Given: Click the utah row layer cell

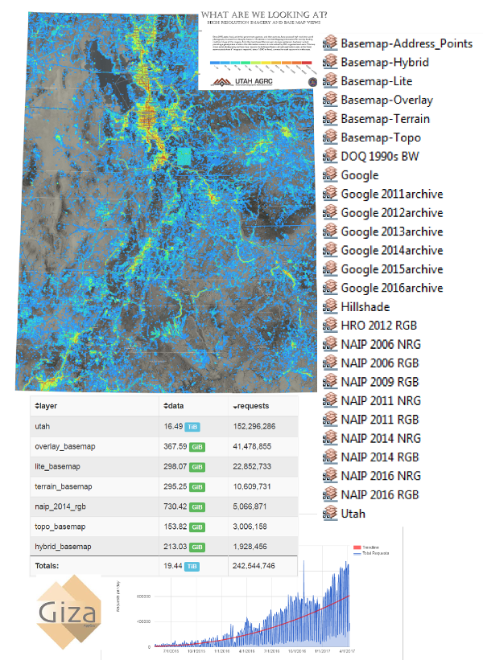Looking at the screenshot, I should click(94, 426).
